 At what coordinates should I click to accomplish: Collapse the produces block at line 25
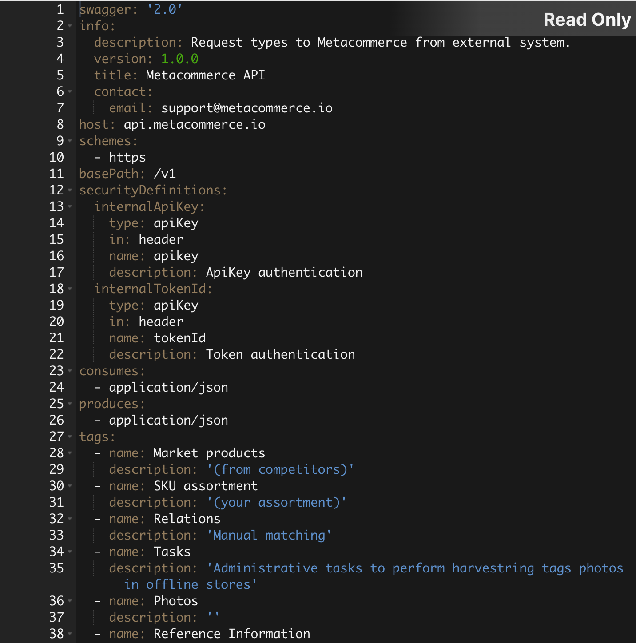[70, 404]
